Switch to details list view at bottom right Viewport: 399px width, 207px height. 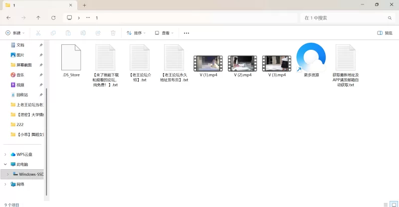pyautogui.click(x=386, y=204)
